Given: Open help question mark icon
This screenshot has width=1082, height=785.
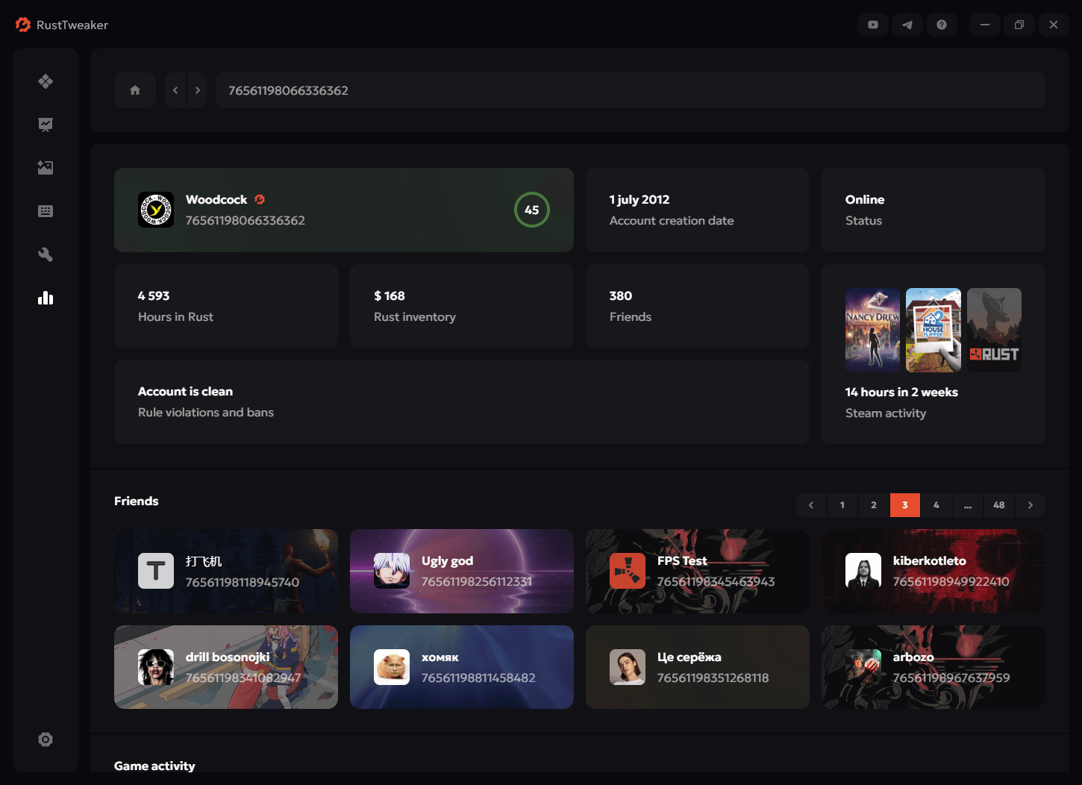Looking at the screenshot, I should [942, 25].
